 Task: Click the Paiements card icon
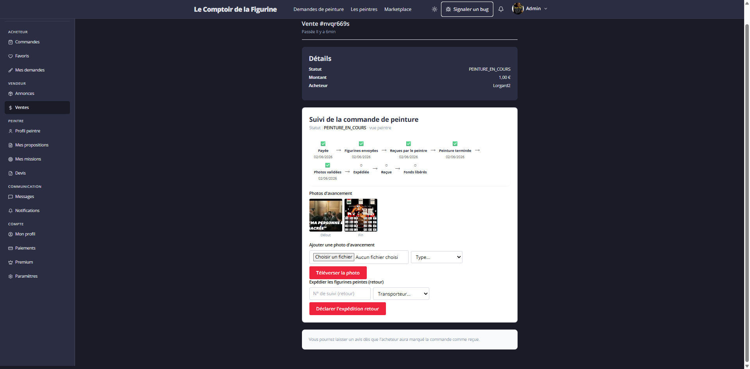click(x=11, y=248)
